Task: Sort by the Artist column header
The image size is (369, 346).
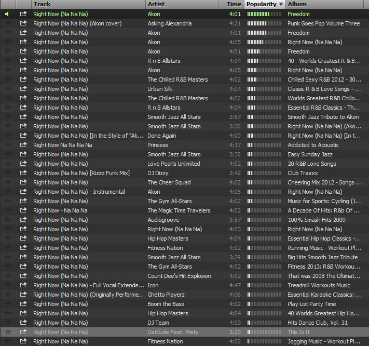Action: [x=156, y=4]
